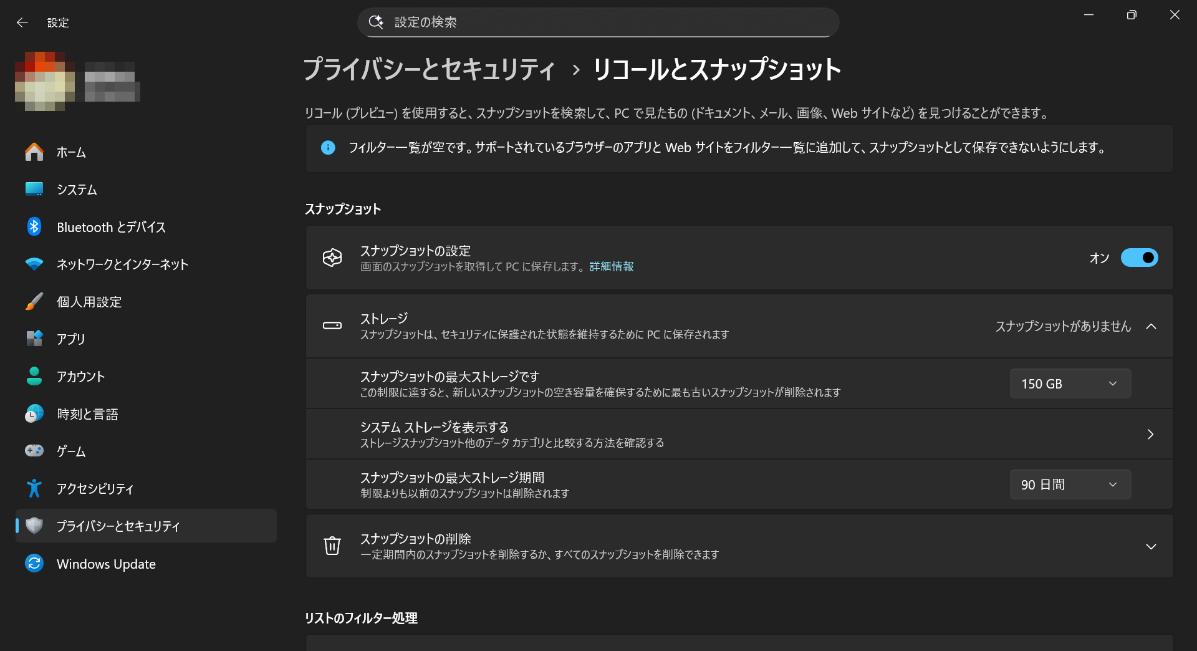The height and width of the screenshot is (651, 1197).
Task: Open the network and internet icon
Action: pos(34,264)
